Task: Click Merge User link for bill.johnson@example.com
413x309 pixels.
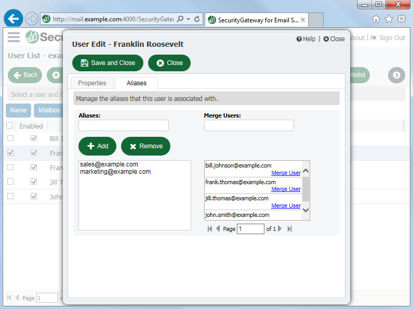Action: [x=286, y=173]
